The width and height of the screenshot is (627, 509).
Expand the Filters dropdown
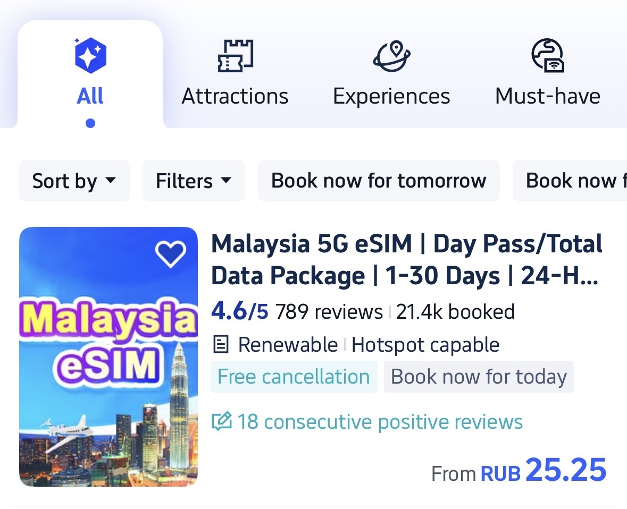(x=194, y=181)
